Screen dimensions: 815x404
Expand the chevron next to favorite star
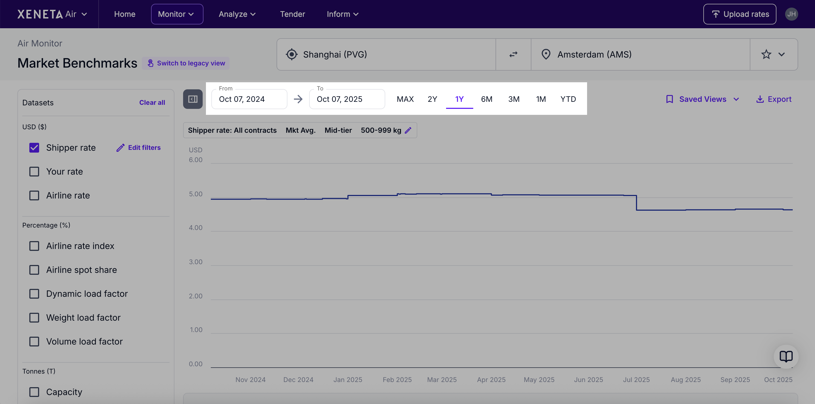coord(782,54)
